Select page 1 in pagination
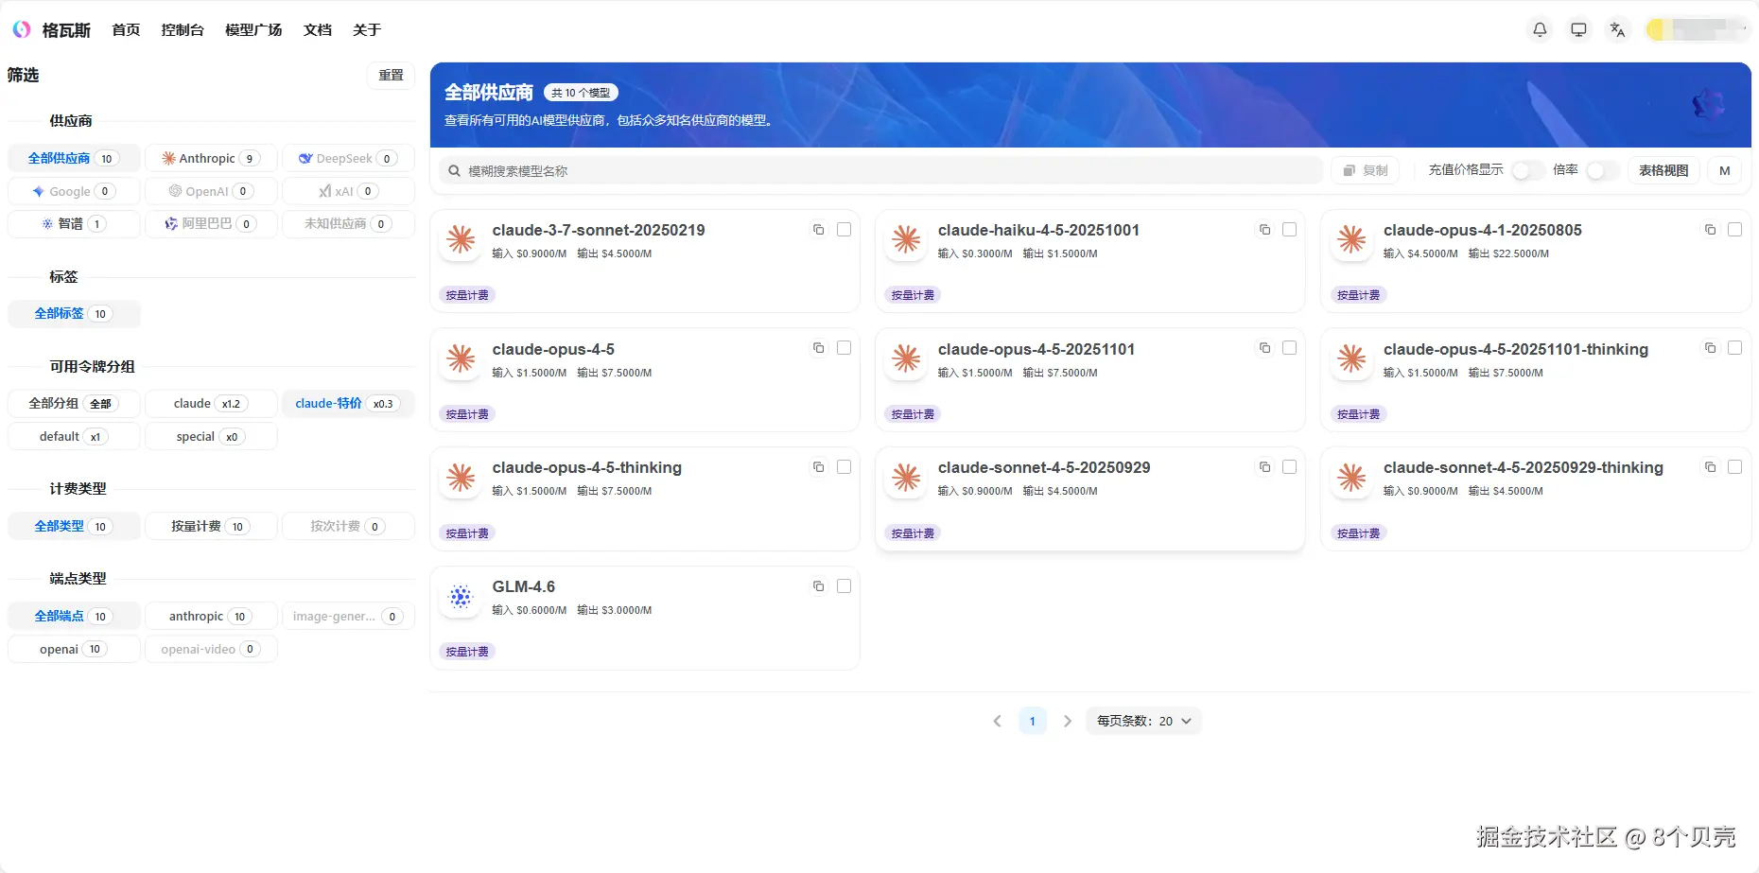1759x873 pixels. click(1032, 721)
